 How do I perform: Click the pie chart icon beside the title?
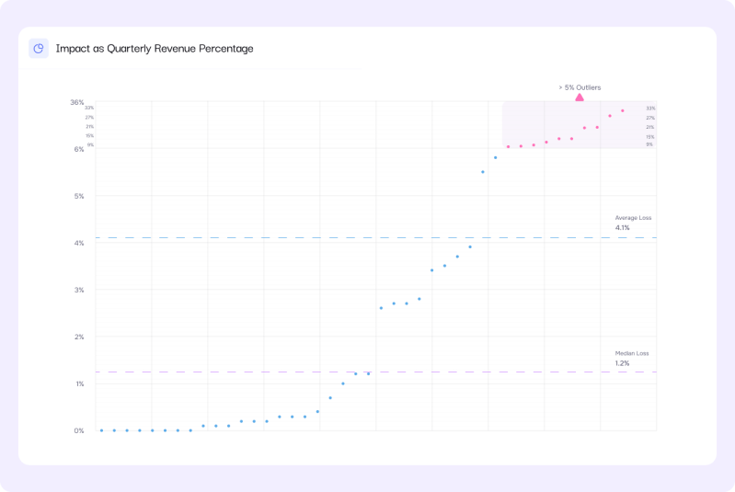tap(39, 48)
